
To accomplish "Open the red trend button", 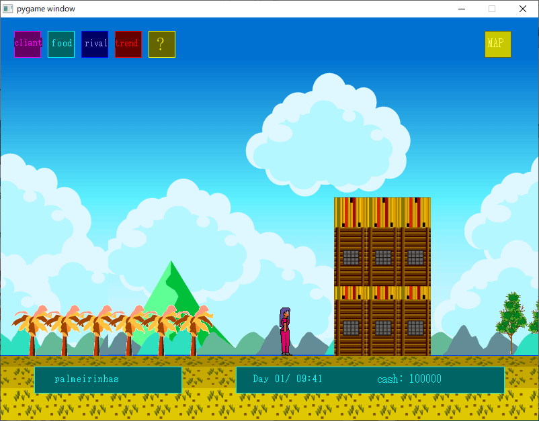I will coord(128,44).
